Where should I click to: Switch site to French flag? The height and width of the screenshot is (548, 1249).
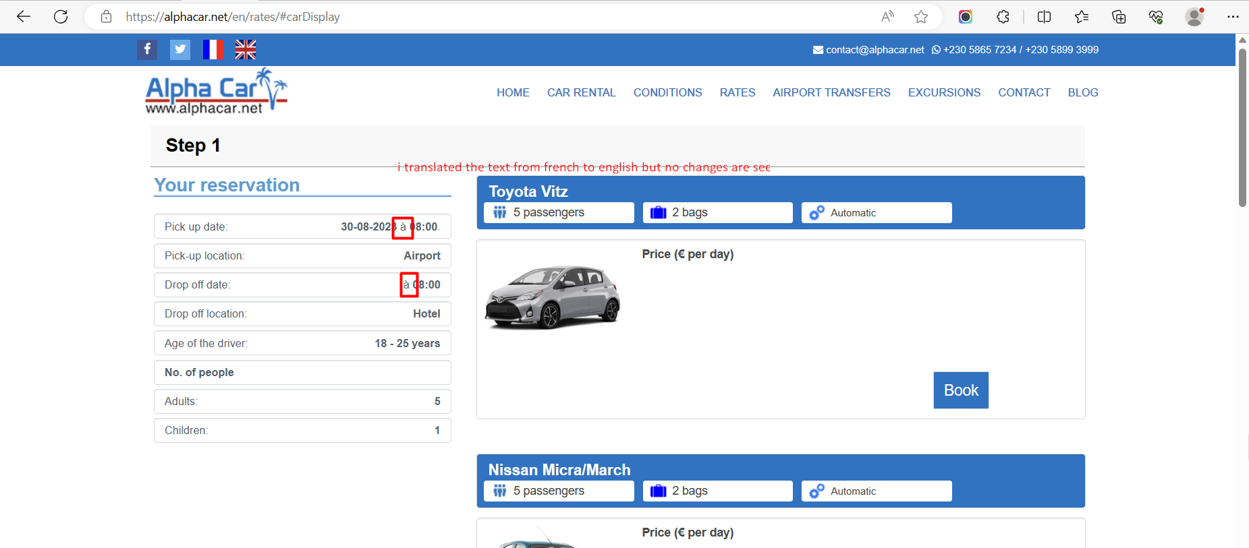coord(213,49)
